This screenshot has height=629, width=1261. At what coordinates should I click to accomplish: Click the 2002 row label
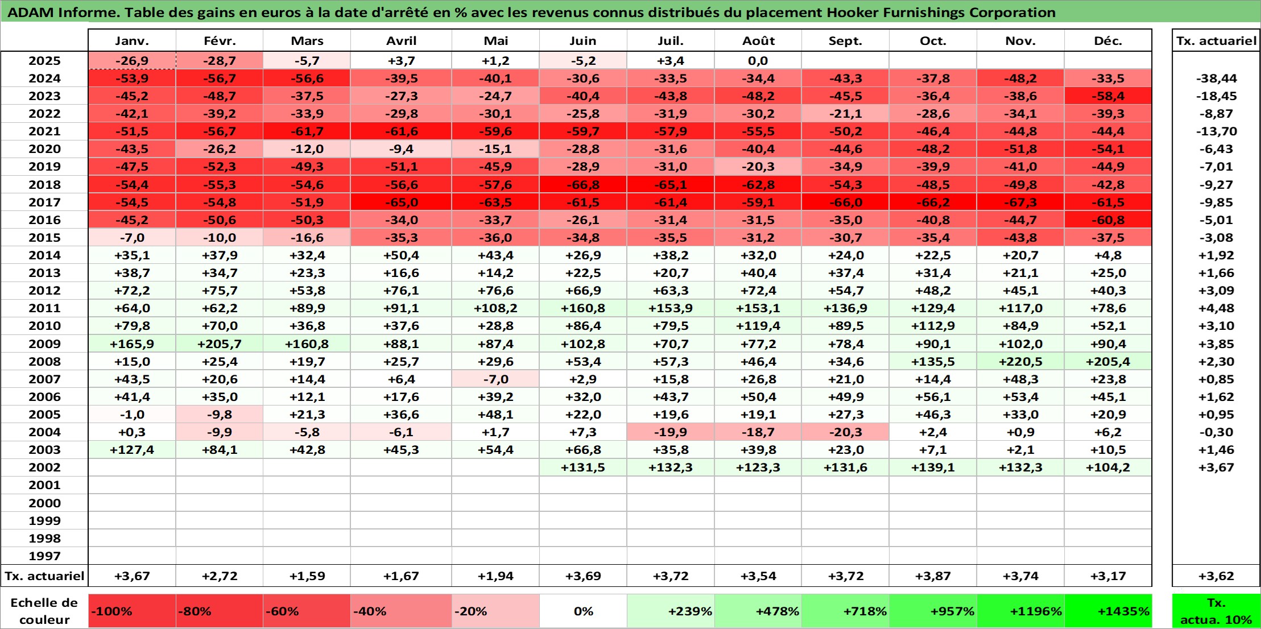(x=44, y=467)
